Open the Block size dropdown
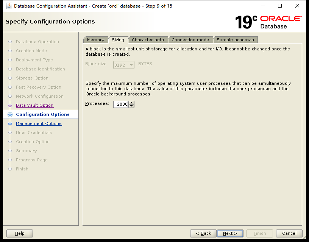 [x=124, y=65]
